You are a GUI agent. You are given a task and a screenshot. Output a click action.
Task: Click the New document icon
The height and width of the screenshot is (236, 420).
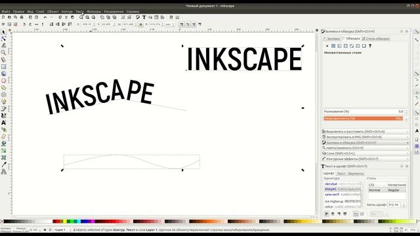click(3, 18)
